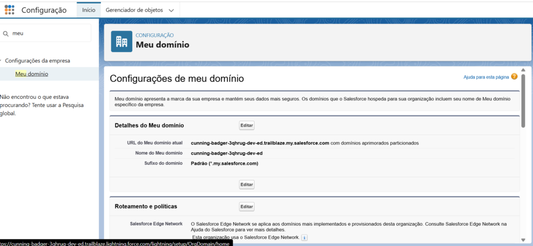533x246 pixels.
Task: Click the Salesforce Edge Network label
Action: (156, 224)
